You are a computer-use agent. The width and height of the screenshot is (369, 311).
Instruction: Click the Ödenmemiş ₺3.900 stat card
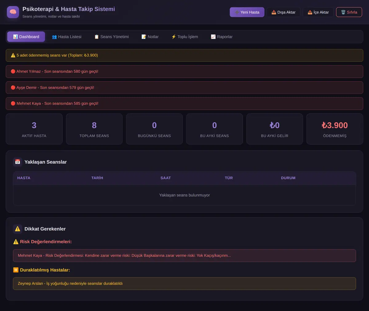point(335,129)
